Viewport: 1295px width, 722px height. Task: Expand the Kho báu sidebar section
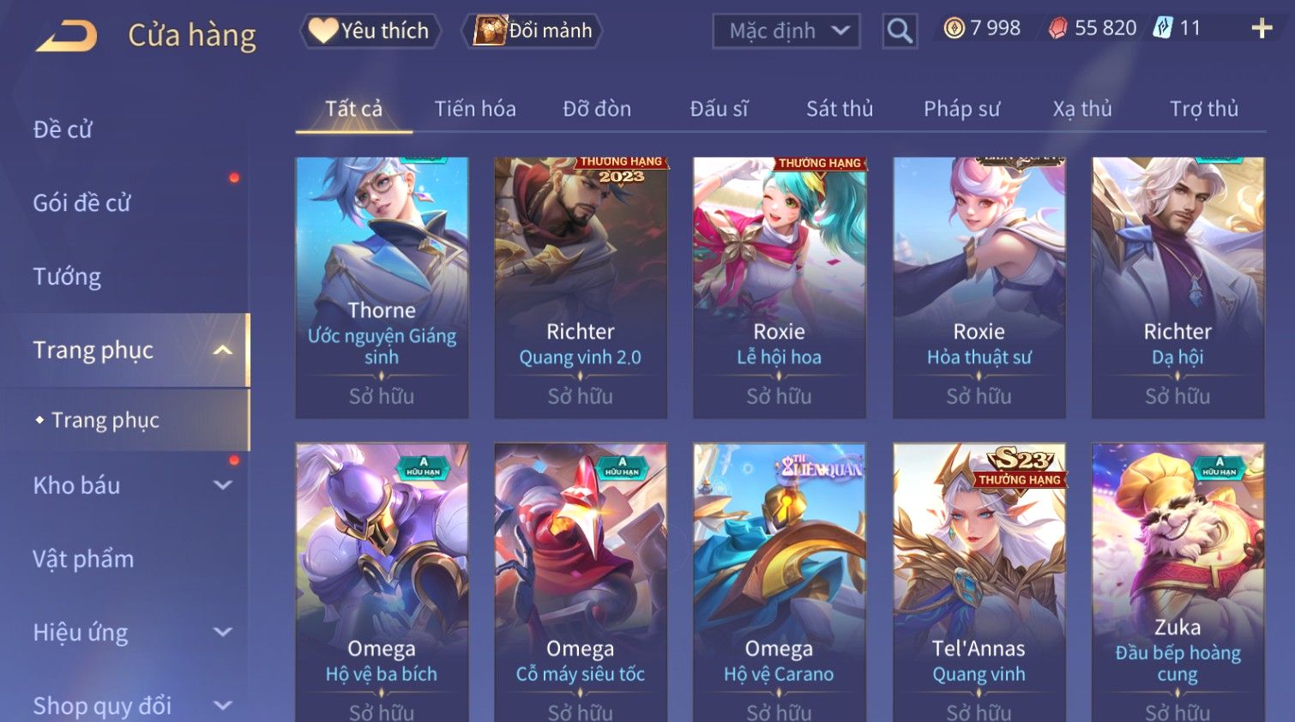[222, 485]
